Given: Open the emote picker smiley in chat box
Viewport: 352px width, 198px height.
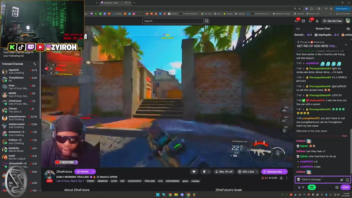Looking at the screenshot, I should (x=347, y=180).
